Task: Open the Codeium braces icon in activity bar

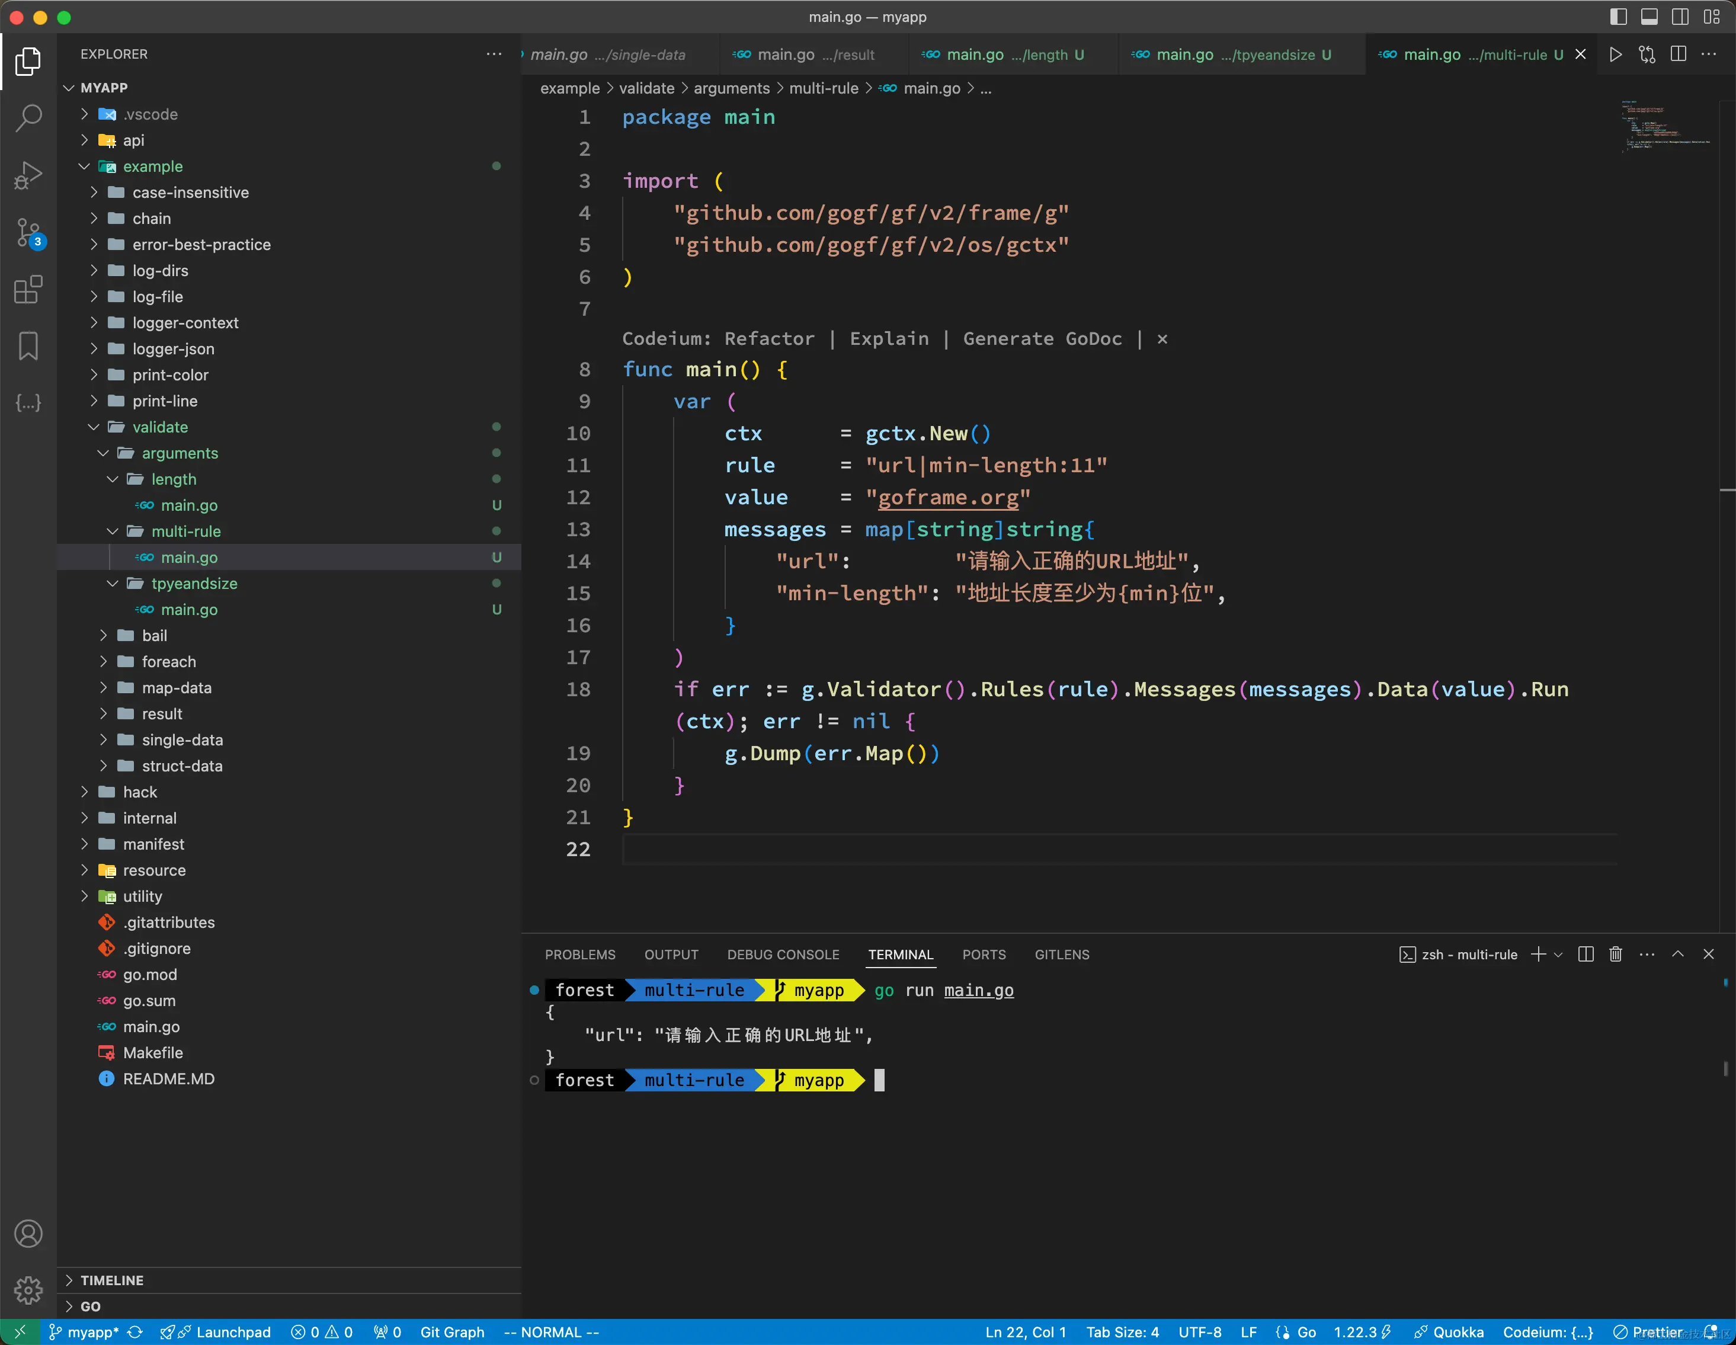Action: click(x=28, y=403)
